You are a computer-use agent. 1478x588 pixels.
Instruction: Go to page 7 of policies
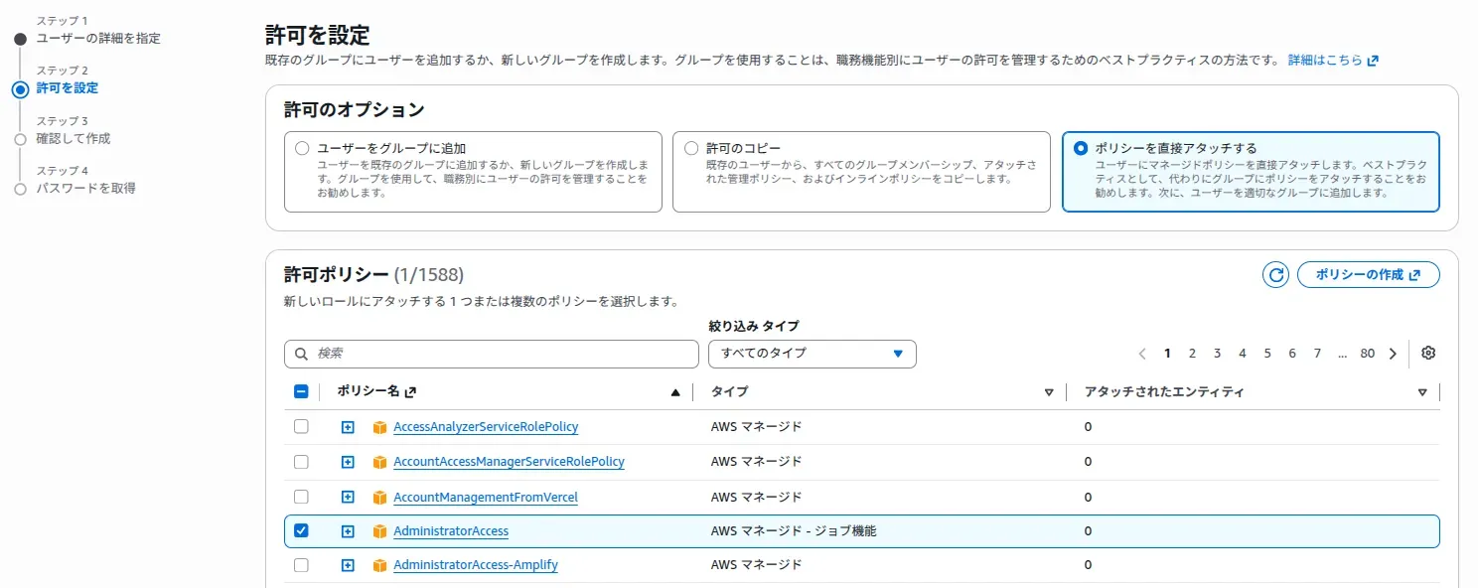(1317, 353)
